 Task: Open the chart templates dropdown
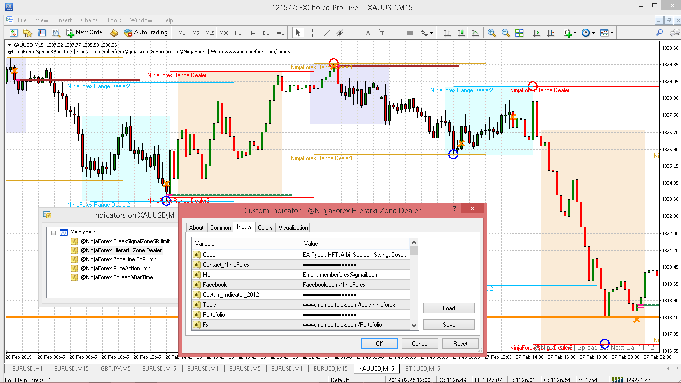[x=607, y=33]
